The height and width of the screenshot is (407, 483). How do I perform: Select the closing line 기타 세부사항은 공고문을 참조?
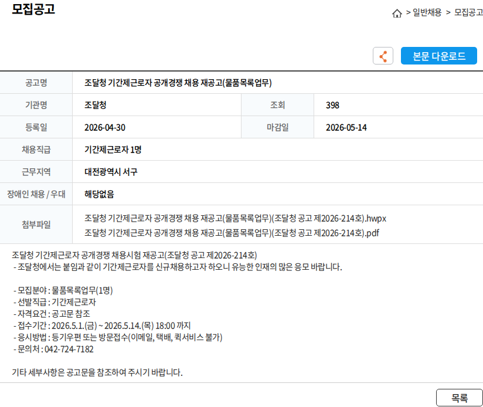click(97, 372)
